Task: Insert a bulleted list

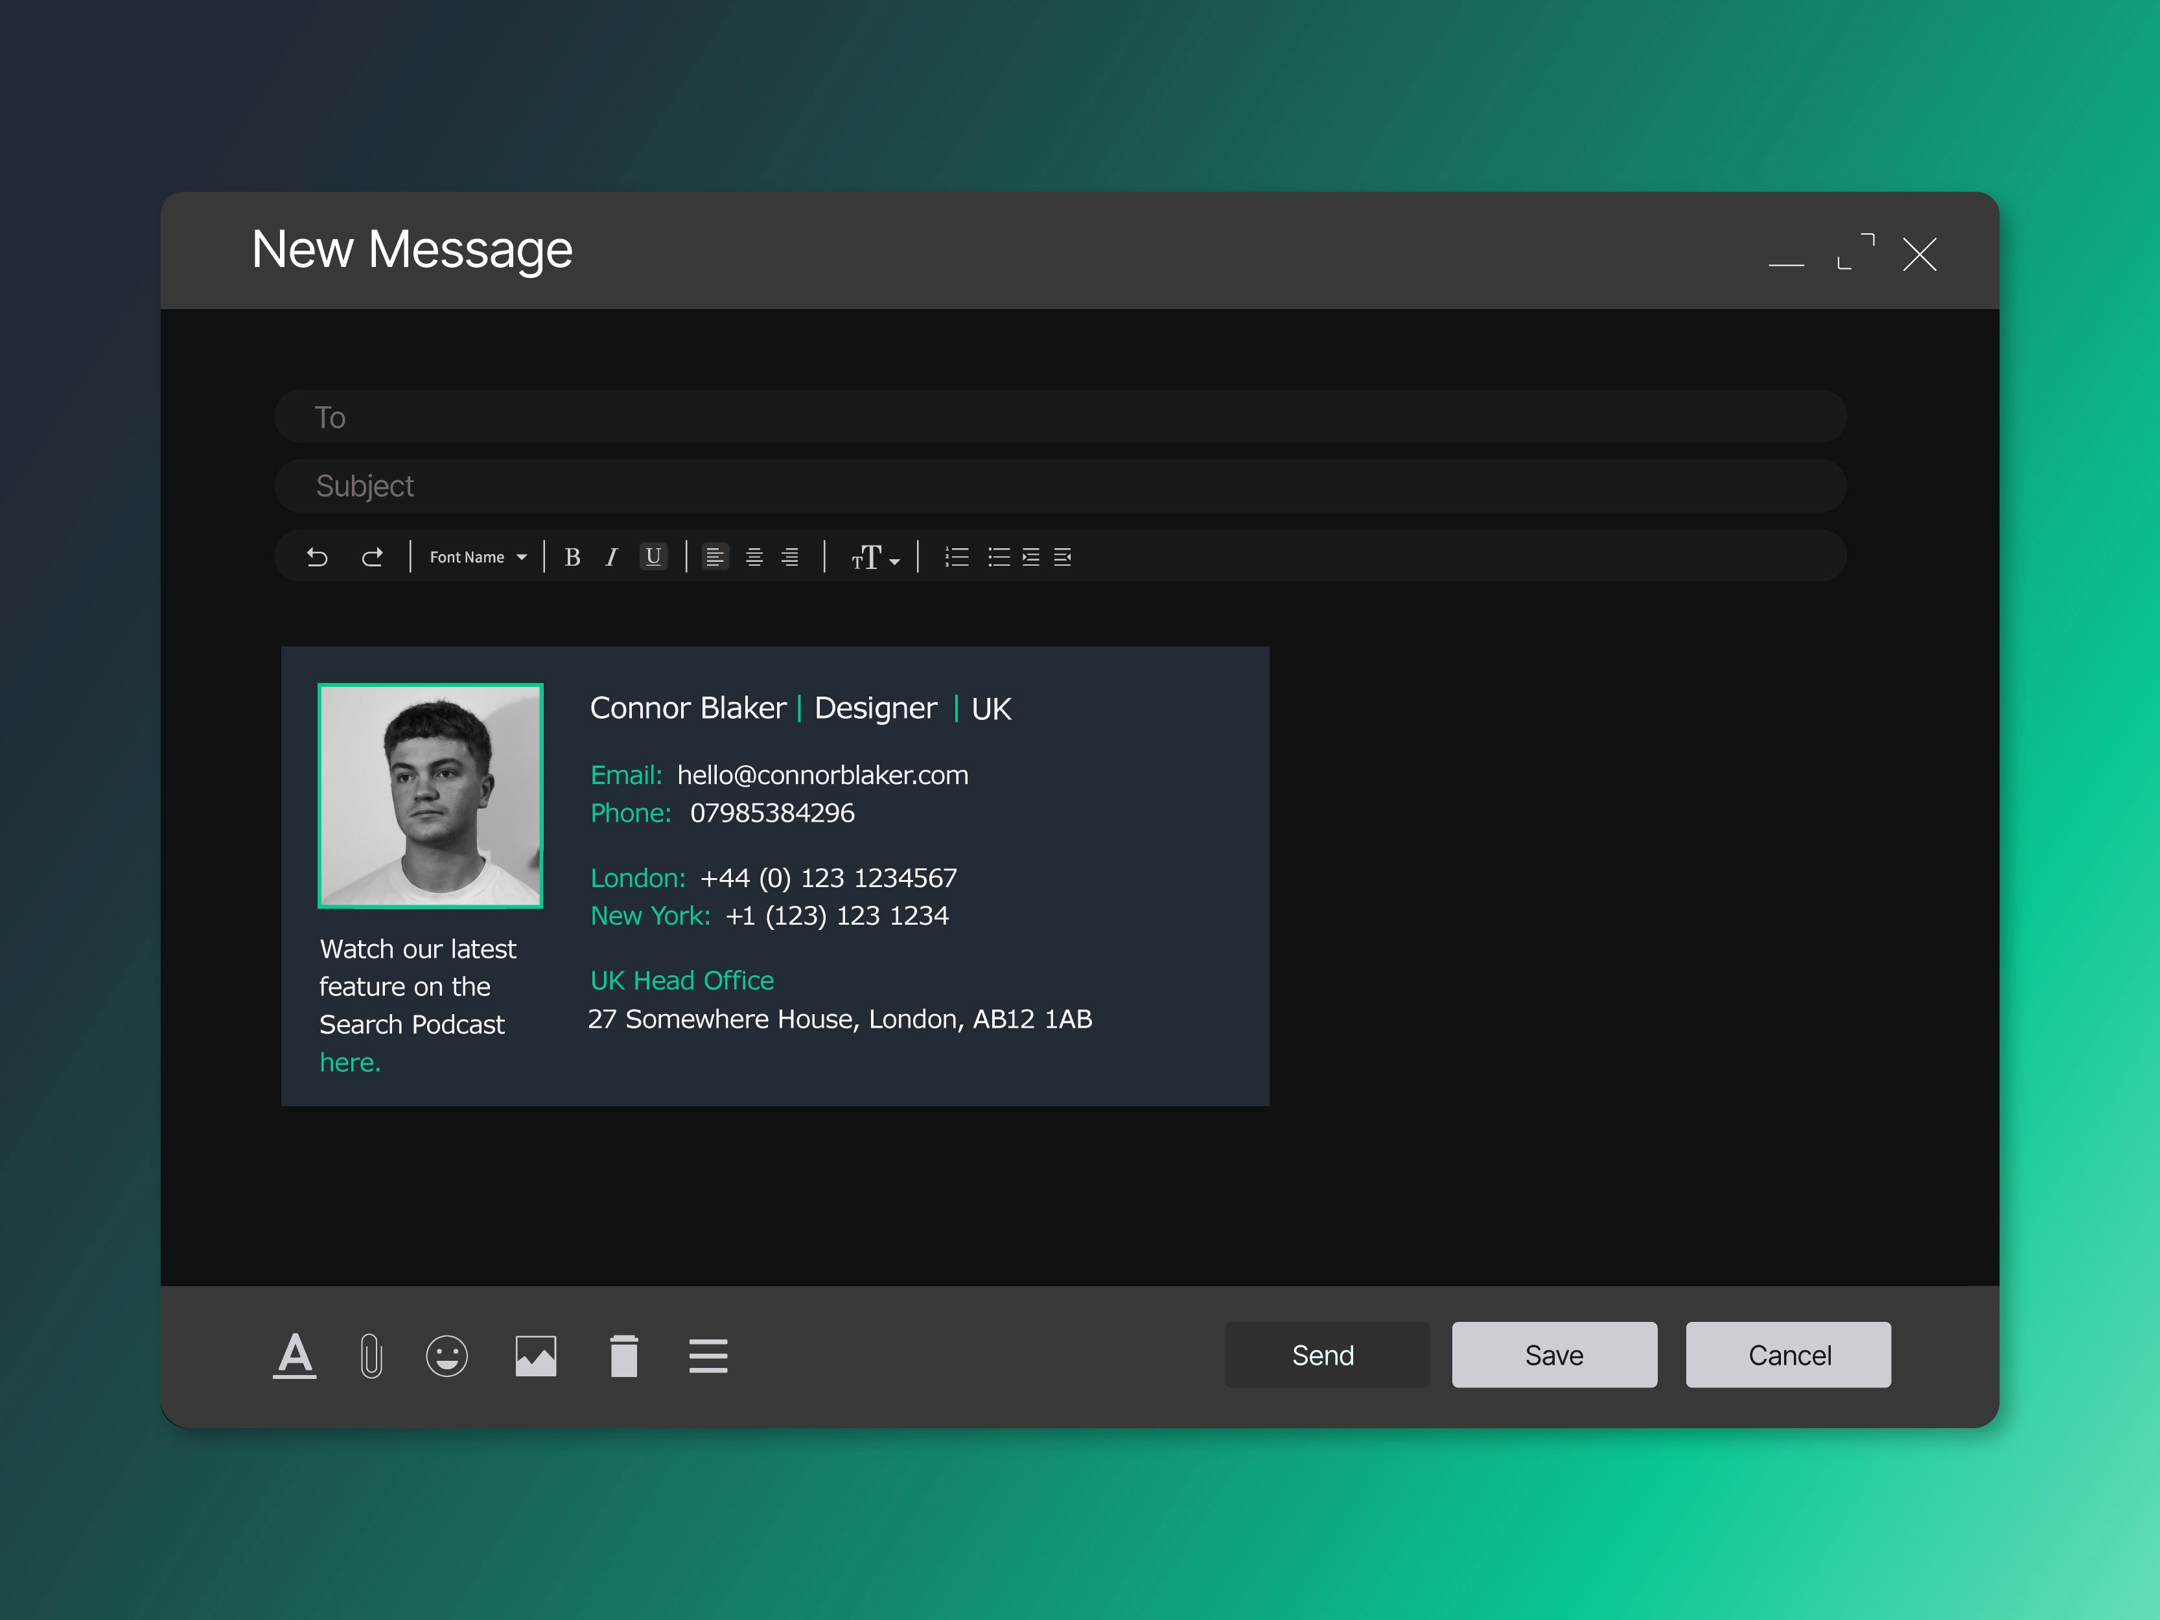Action: coord(998,557)
